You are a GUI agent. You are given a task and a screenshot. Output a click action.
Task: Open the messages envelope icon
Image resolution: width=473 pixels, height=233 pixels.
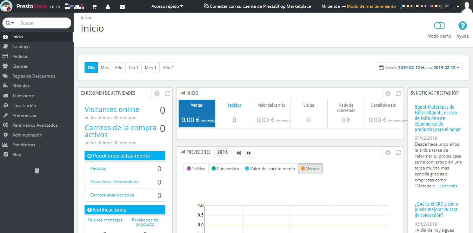(122, 7)
